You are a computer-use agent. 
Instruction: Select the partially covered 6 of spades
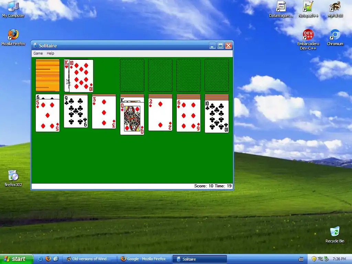(x=47, y=97)
